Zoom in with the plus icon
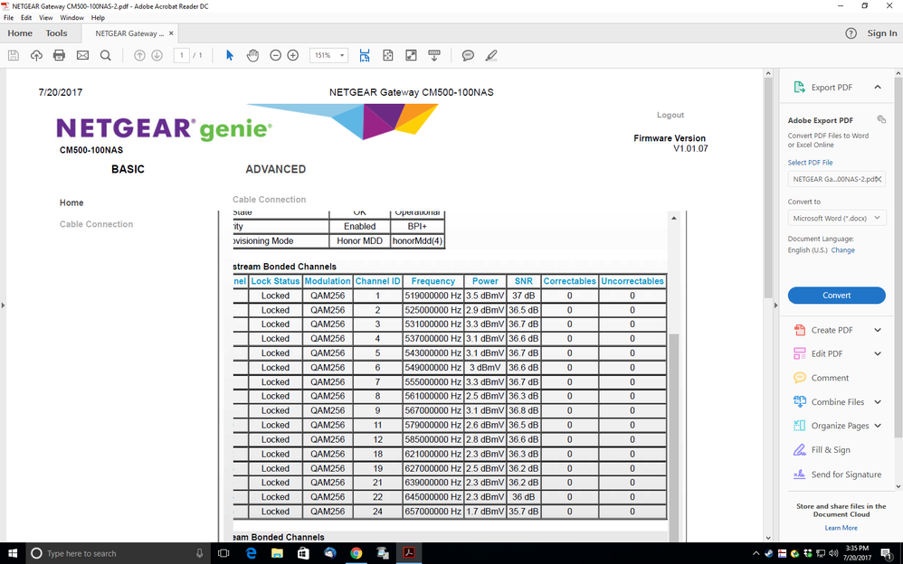This screenshot has height=564, width=903. (x=292, y=55)
